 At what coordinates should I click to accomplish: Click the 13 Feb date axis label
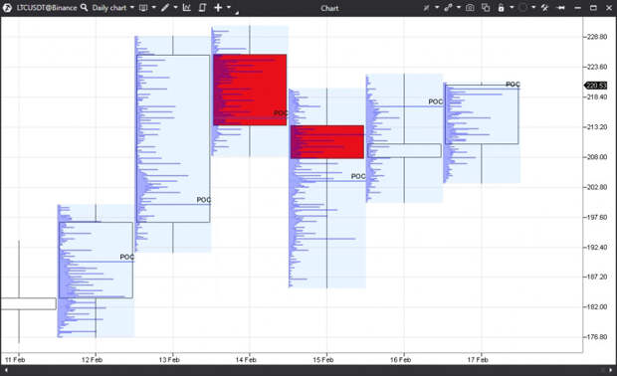pyautogui.click(x=169, y=360)
